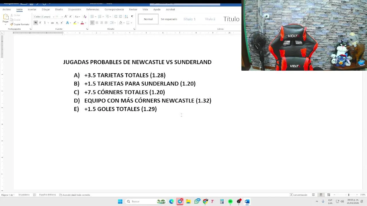Apply the Normal style
367x206 pixels.
148,19
